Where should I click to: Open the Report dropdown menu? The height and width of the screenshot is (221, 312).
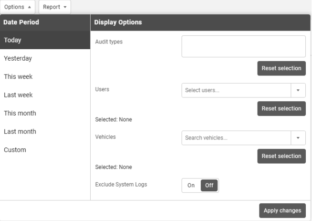coord(54,7)
